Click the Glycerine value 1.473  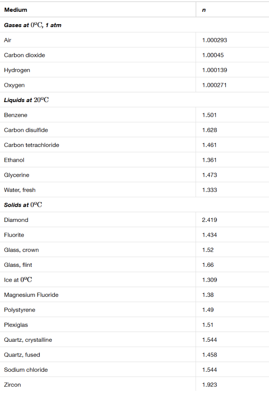pos(209,175)
